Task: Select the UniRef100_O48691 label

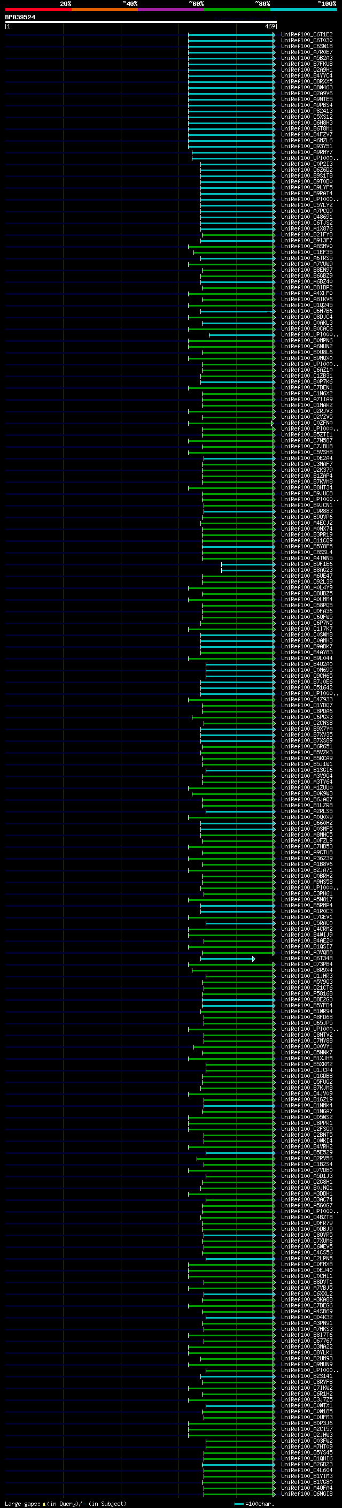Action: (x=307, y=217)
